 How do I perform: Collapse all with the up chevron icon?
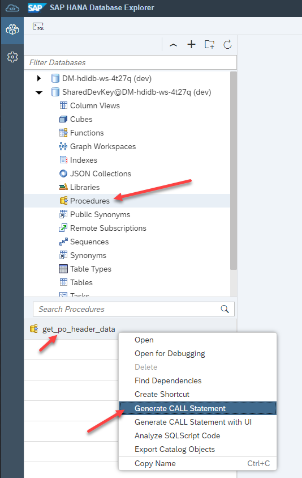pyautogui.click(x=174, y=45)
